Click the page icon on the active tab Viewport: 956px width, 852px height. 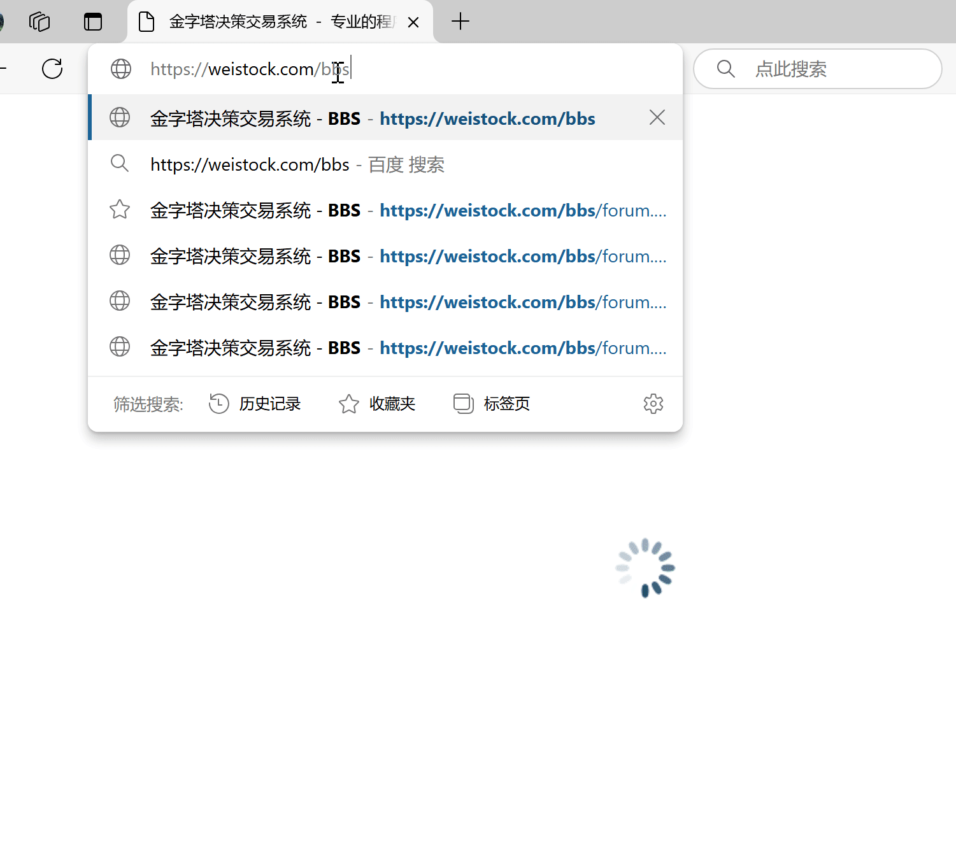pyautogui.click(x=146, y=22)
